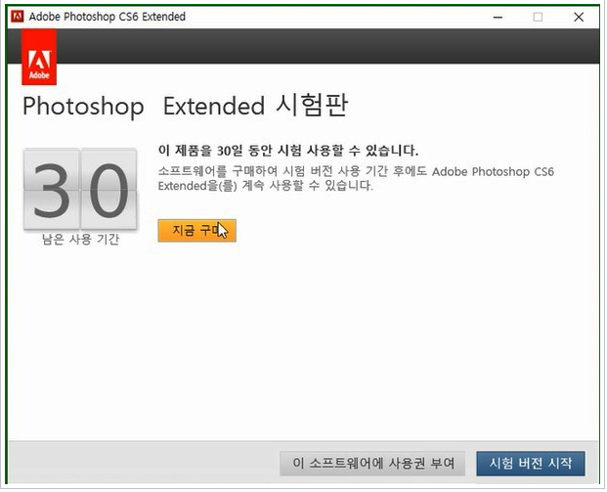607x492 pixels.
Task: Click the Photoshop Extended 시험판 heading
Action: click(x=185, y=106)
